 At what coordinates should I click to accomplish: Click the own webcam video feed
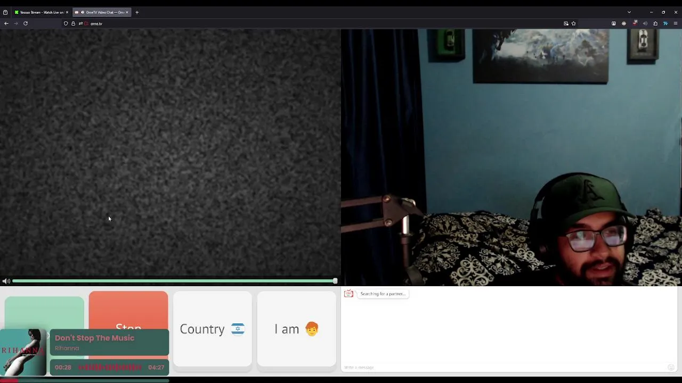pos(511,157)
